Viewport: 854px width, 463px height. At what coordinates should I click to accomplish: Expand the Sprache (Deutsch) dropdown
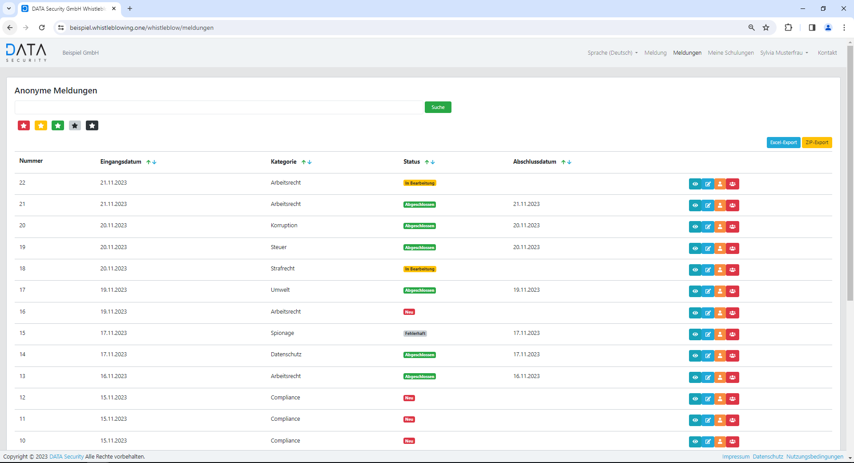(612, 53)
